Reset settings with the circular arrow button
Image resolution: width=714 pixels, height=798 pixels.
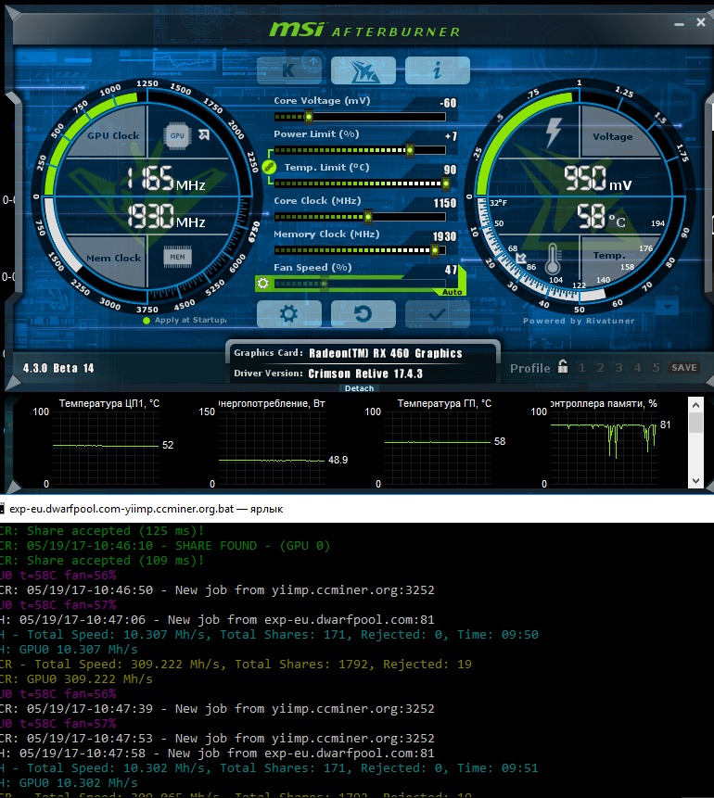click(363, 314)
